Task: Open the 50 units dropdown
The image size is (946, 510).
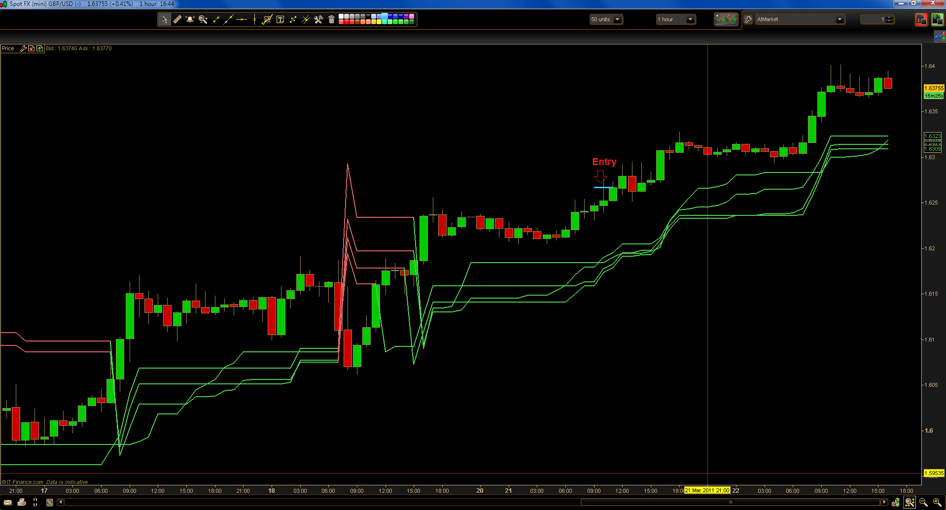Action: tap(606, 19)
